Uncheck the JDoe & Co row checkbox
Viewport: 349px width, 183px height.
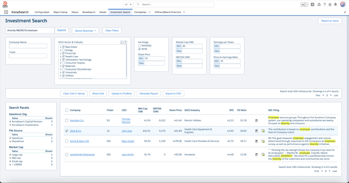pos(67,131)
